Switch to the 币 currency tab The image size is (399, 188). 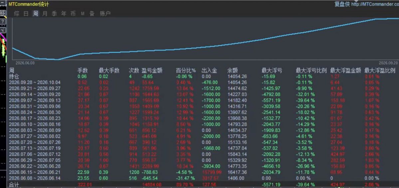[73, 14]
